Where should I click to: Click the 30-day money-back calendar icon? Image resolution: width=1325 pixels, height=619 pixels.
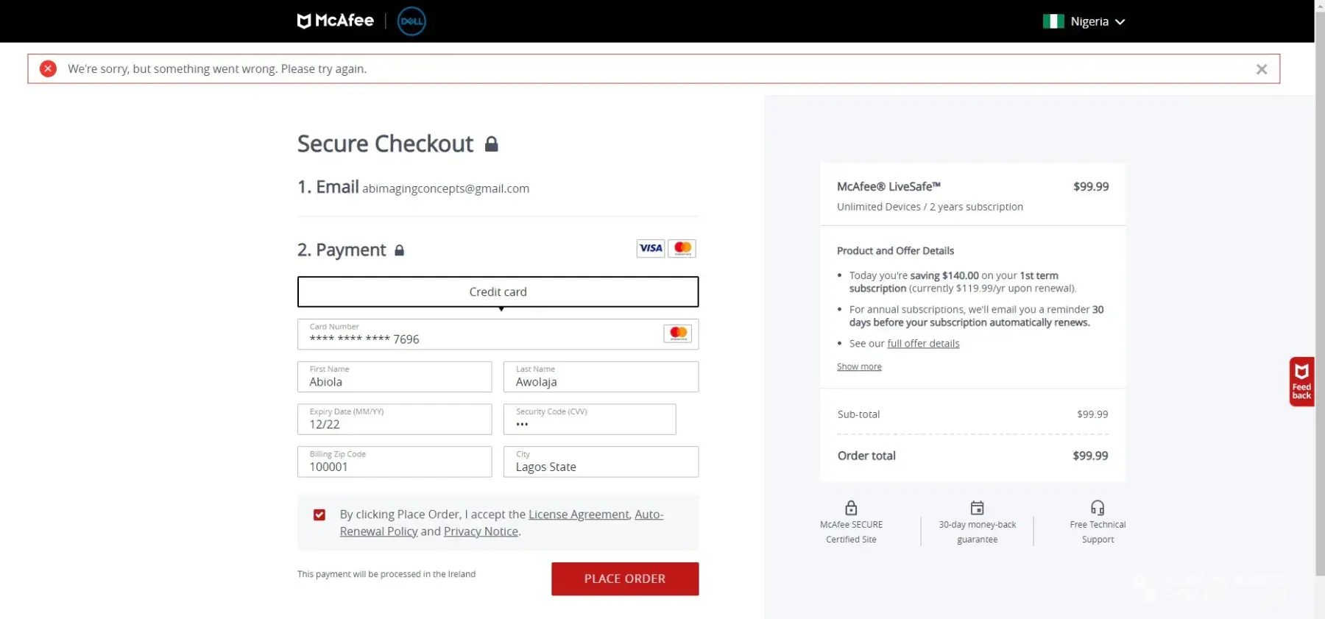977,508
